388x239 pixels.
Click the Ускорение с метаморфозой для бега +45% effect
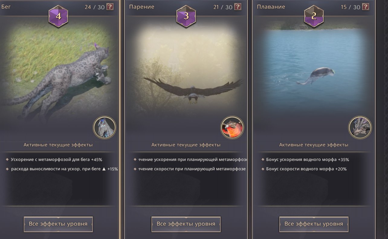[57, 160]
